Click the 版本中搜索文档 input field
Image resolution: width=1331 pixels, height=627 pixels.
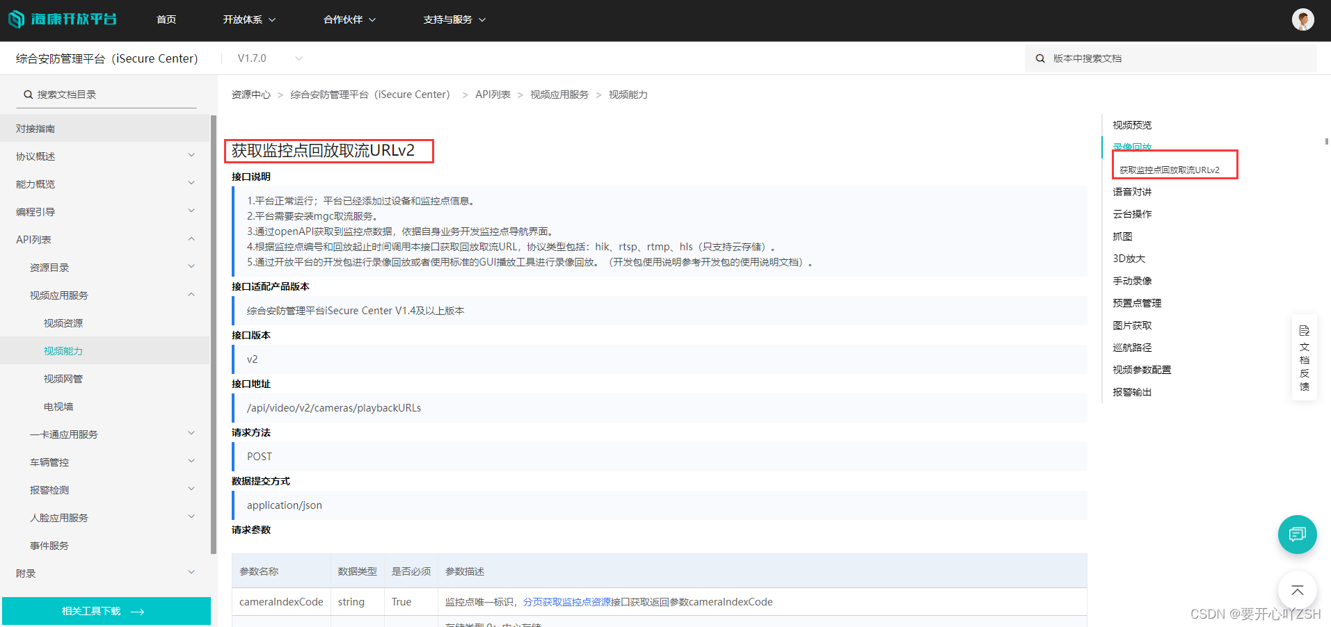(1148, 58)
